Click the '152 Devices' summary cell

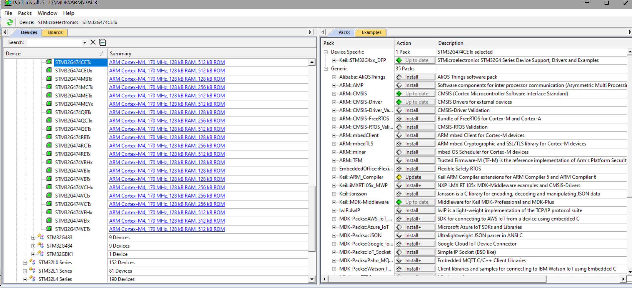122,263
